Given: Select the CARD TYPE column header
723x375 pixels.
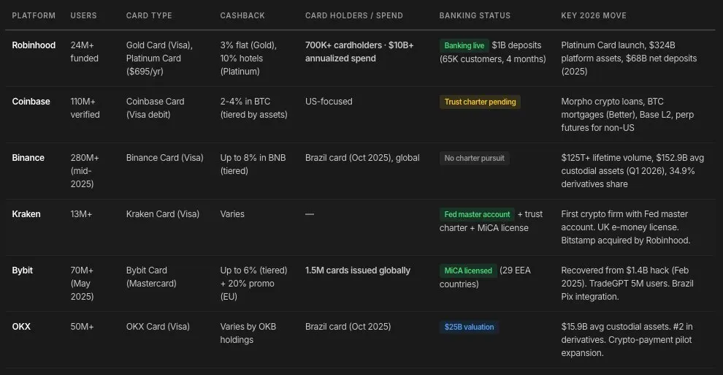Looking at the screenshot, I should coord(150,15).
